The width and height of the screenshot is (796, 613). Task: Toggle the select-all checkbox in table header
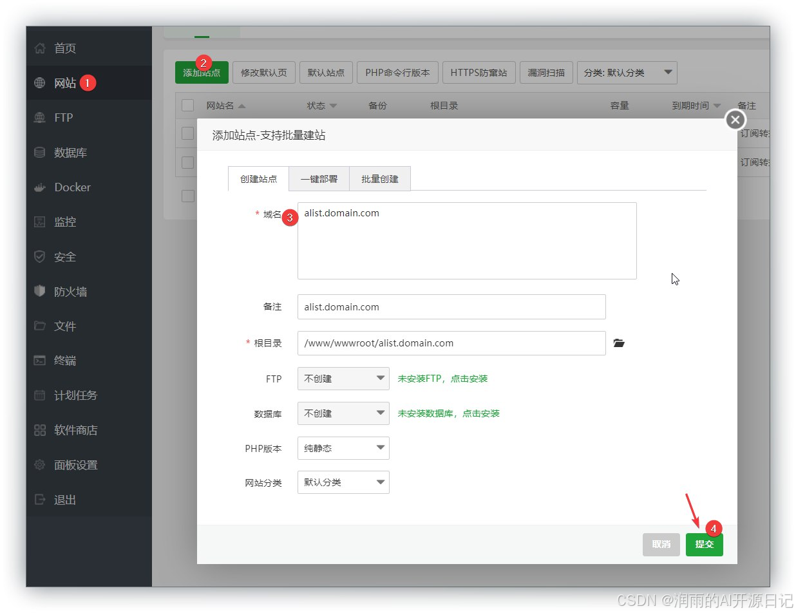click(188, 106)
